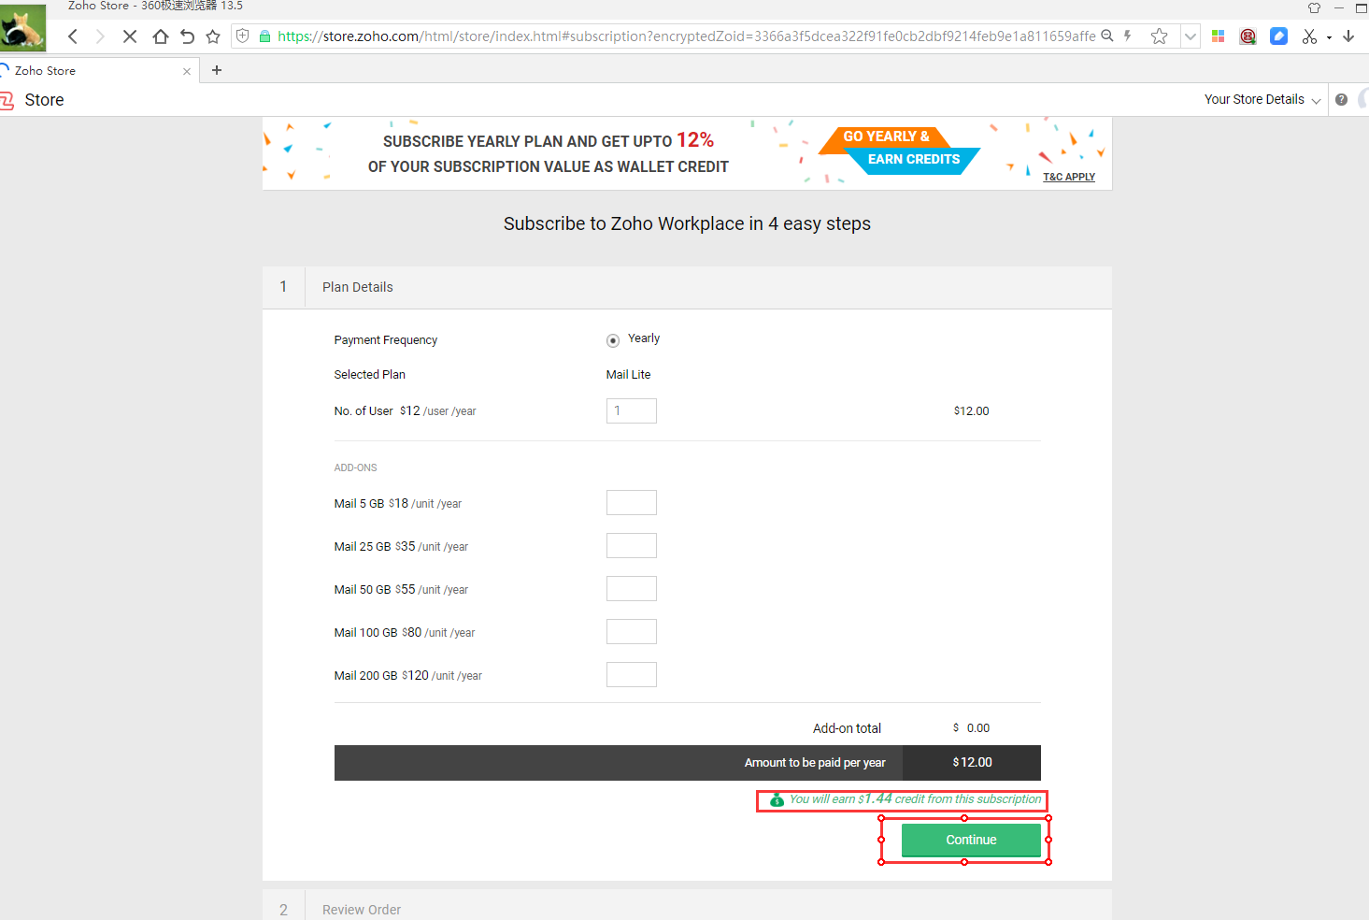
Task: Open a new browser tab
Action: 217,70
